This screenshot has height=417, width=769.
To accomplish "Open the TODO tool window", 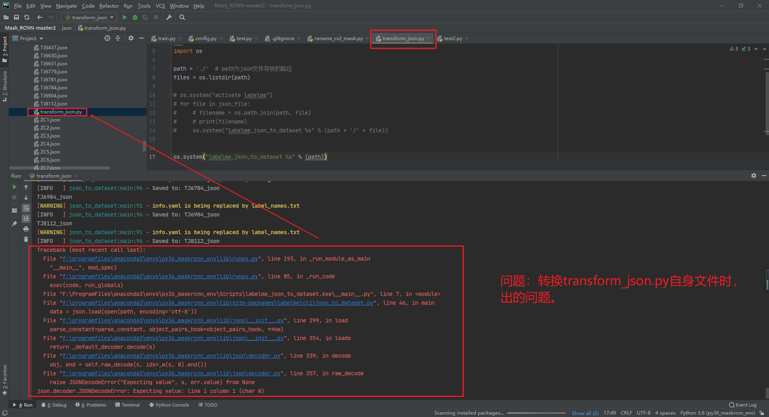I will coord(208,405).
